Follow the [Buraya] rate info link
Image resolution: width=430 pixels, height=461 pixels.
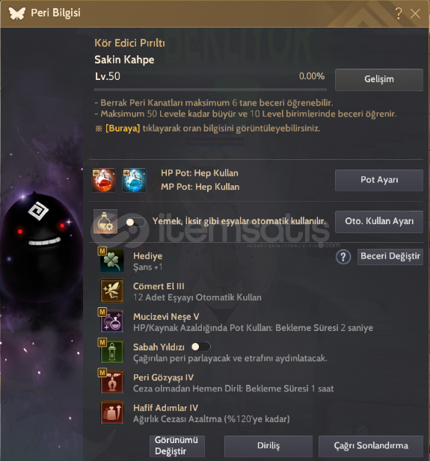tap(123, 129)
